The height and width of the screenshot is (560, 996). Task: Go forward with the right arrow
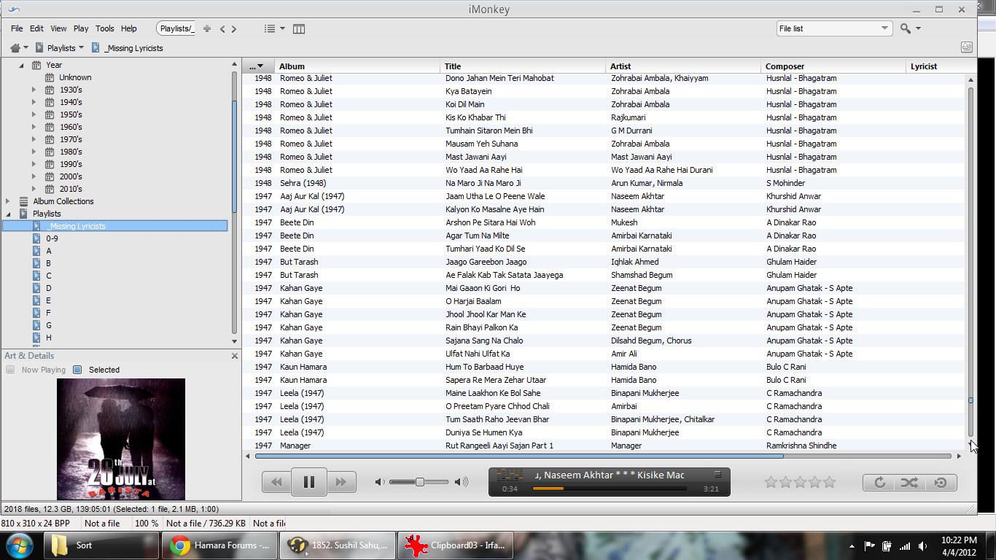click(234, 28)
